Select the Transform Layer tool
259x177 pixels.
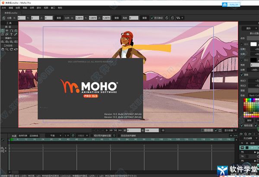[x=3, y=31]
